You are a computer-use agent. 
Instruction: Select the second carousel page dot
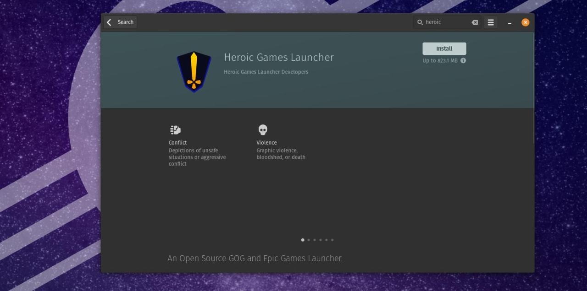point(309,240)
